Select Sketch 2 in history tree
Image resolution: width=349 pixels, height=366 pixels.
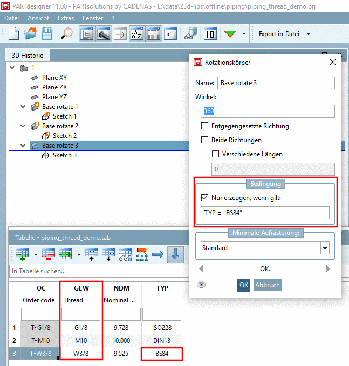(65, 136)
